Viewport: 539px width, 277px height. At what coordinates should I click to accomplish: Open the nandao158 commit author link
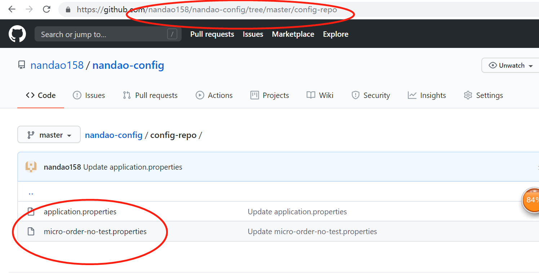click(x=62, y=167)
